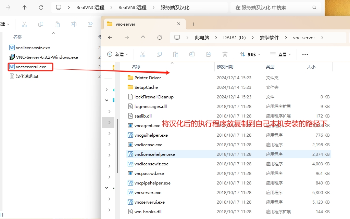Click the Cut icon in back window toolbar
This screenshot has width=350, height=219.
[x=24, y=24]
